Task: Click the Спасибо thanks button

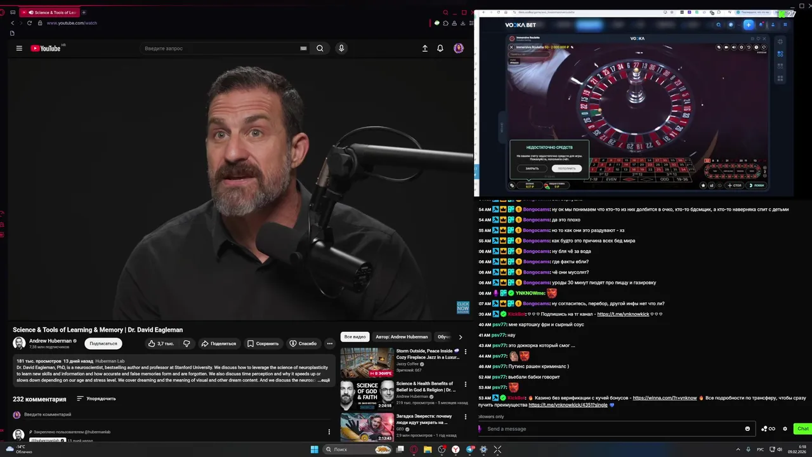Action: point(303,343)
